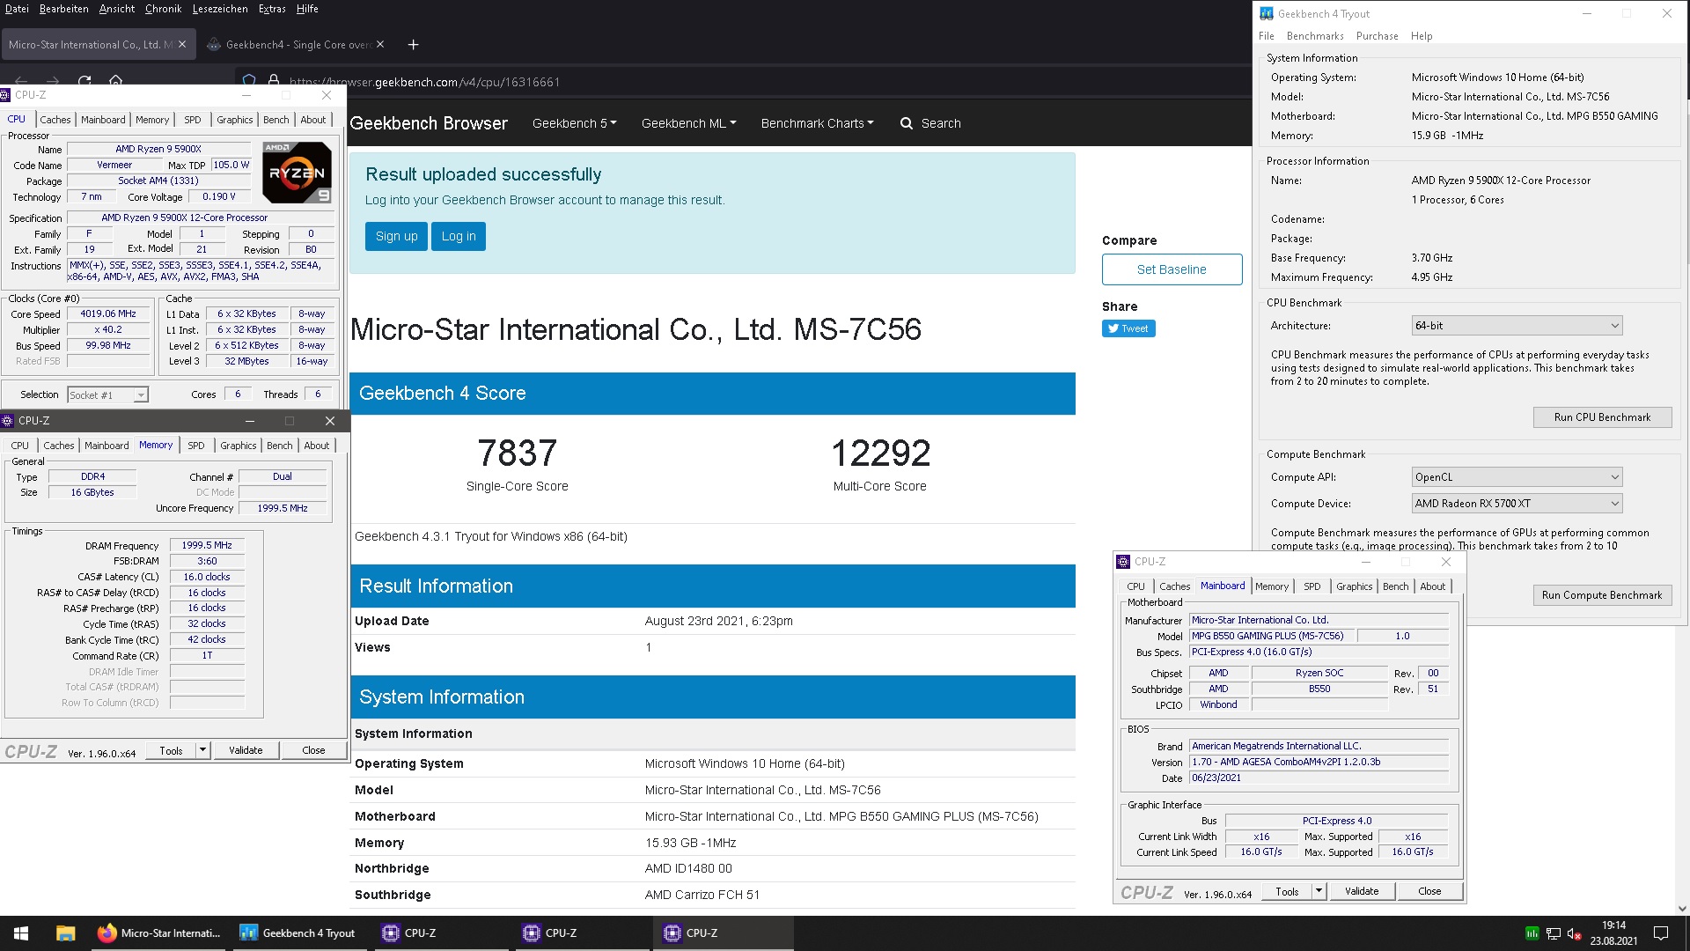The width and height of the screenshot is (1690, 951).
Task: Click the muted volume tray icon
Action: click(1575, 933)
